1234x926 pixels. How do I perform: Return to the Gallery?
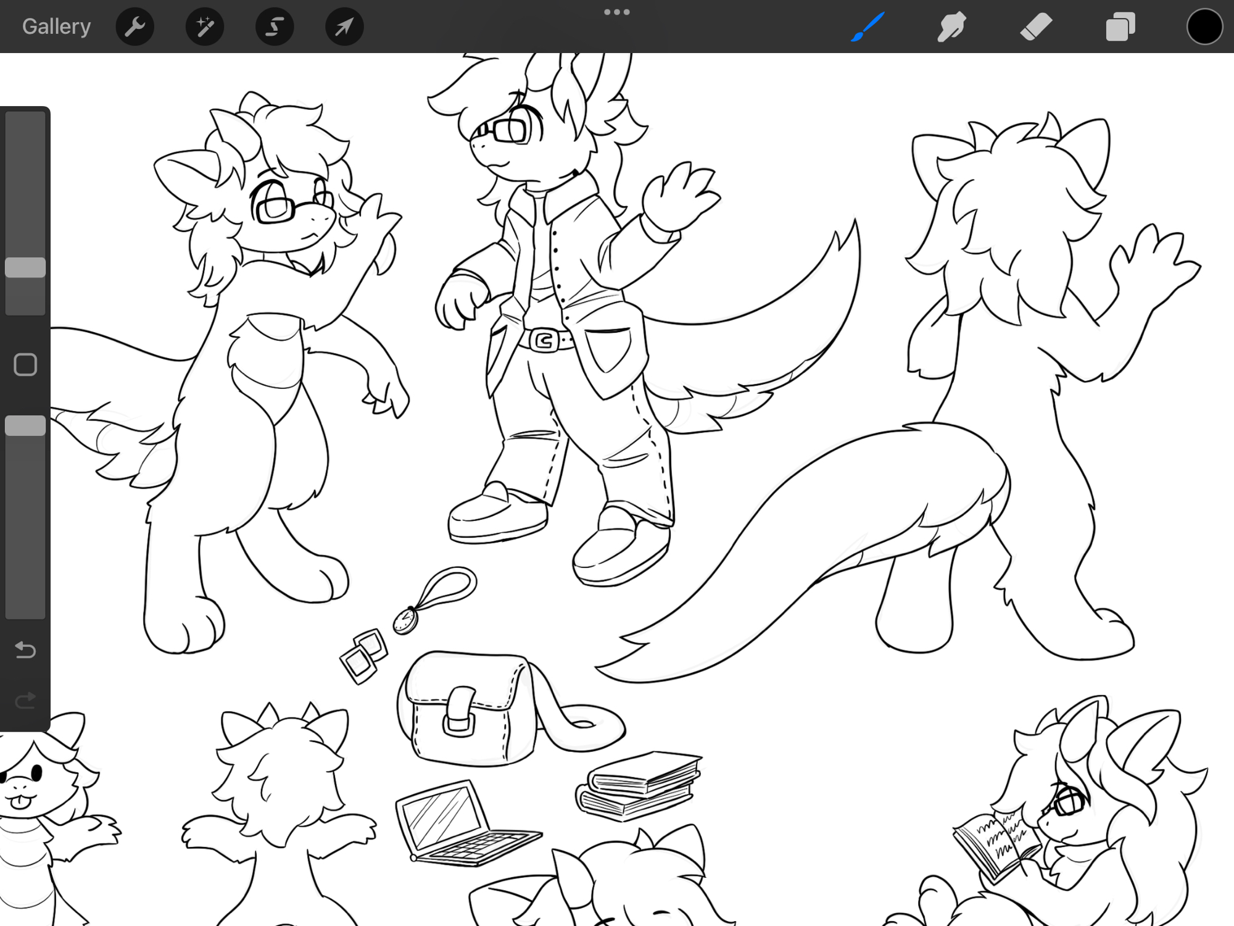pos(56,27)
